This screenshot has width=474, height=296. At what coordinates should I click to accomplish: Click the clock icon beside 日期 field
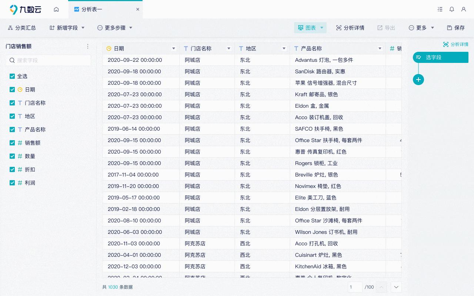20,90
